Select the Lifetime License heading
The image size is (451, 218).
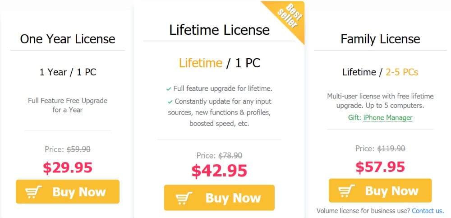point(219,30)
